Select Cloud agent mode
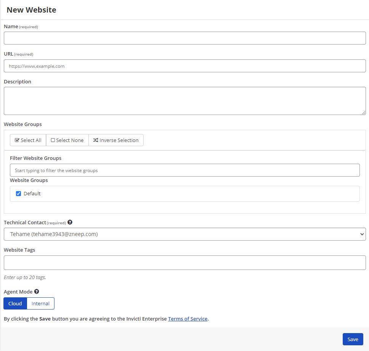This screenshot has width=369, height=351. point(15,303)
